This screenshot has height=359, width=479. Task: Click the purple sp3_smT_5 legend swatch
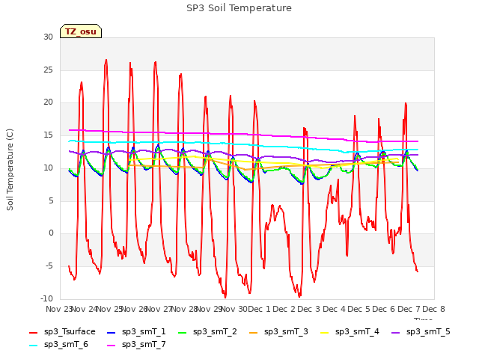[x=395, y=332]
